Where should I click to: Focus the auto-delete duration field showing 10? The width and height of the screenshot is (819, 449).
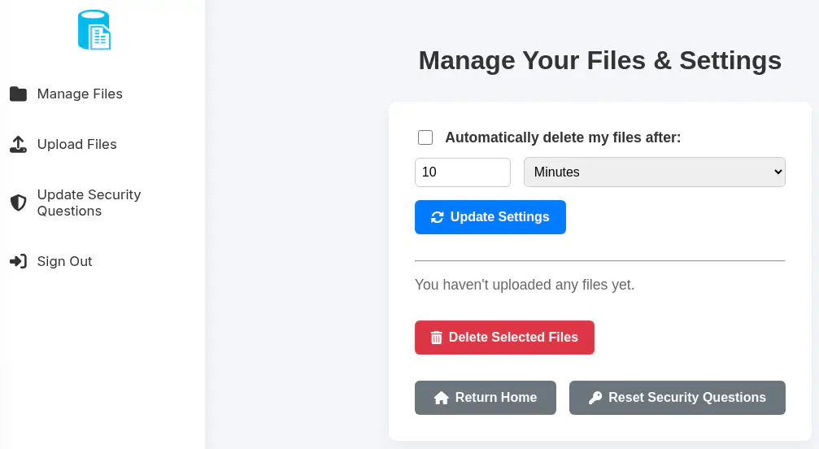tap(462, 172)
